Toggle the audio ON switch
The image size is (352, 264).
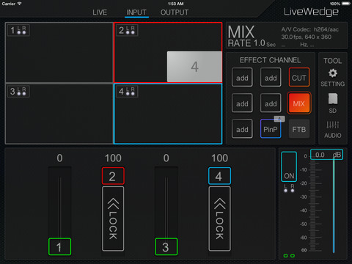pyautogui.click(x=289, y=166)
